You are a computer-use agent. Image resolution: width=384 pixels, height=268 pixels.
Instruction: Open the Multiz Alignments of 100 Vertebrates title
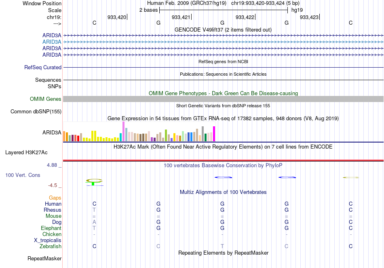(223, 192)
